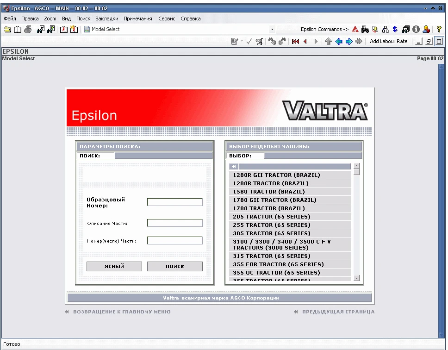
Task: Select 255 TRACTOR (65 SERIES)
Action: [290, 225]
